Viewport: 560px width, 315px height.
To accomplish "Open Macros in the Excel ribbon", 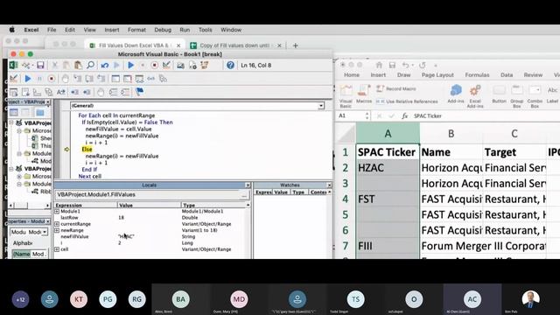I will (364, 94).
